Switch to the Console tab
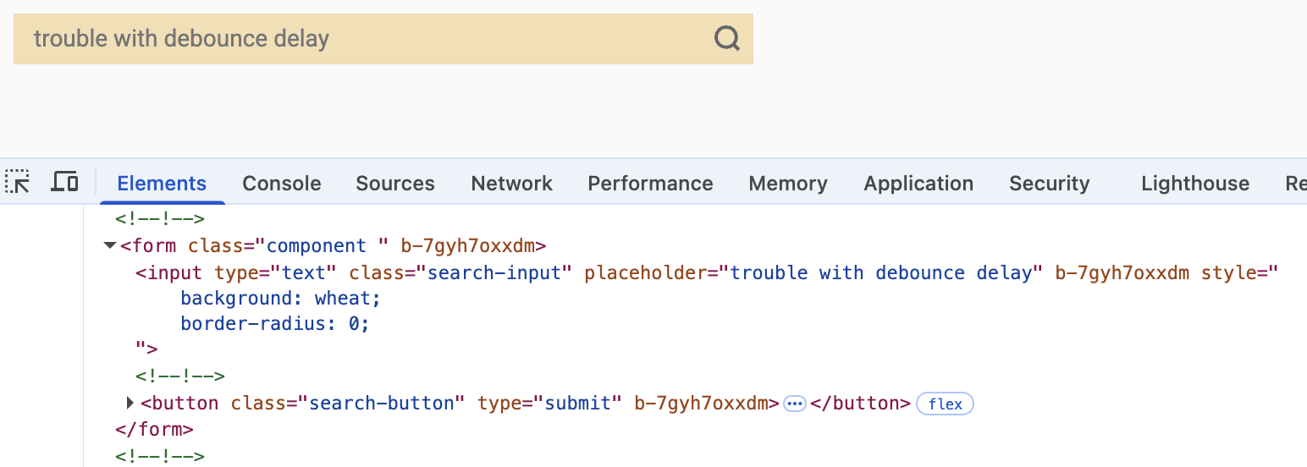 click(x=281, y=184)
